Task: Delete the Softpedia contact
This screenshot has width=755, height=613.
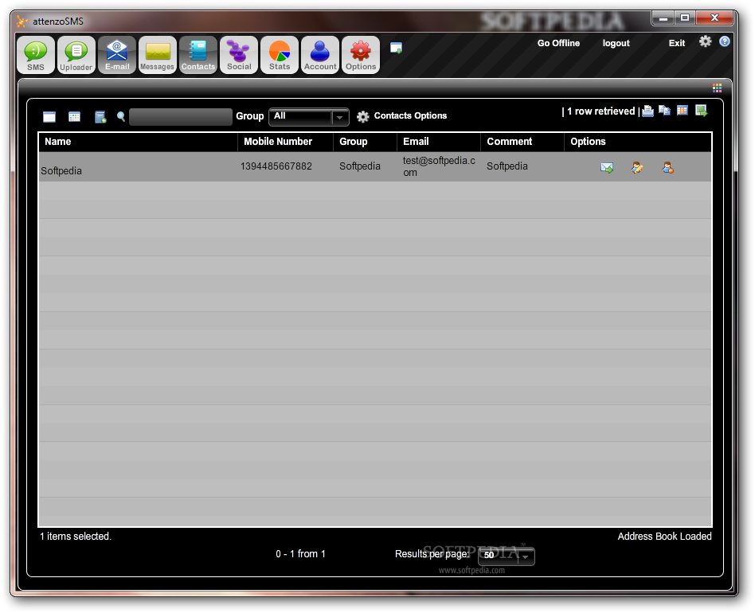Action: [668, 167]
